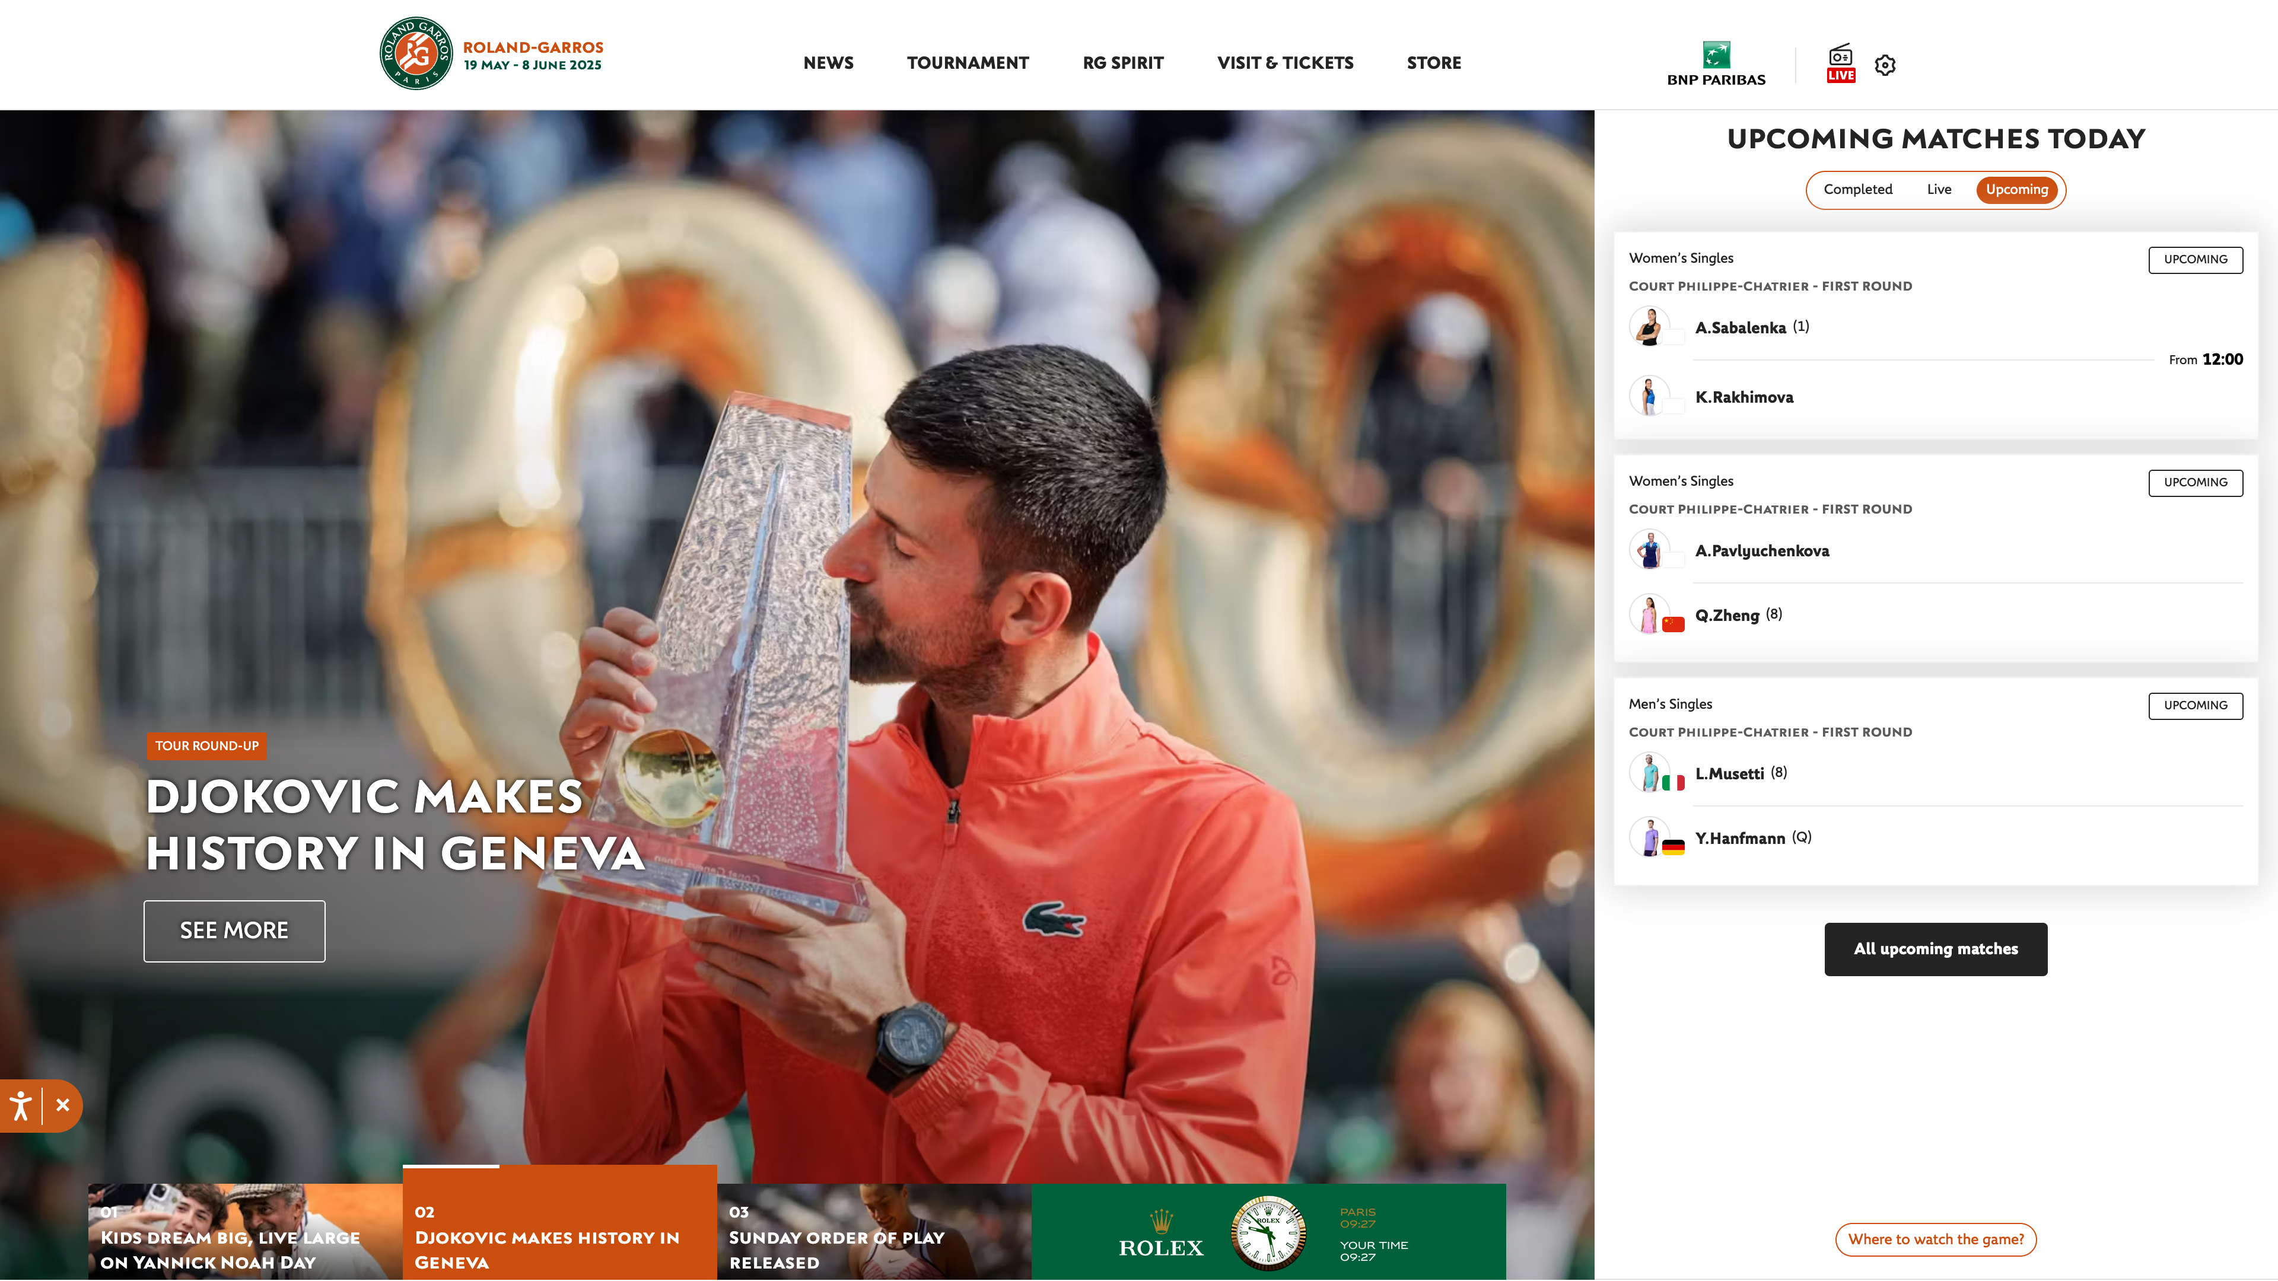Open the NEWS menu
This screenshot has width=2278, height=1281.
tap(828, 63)
